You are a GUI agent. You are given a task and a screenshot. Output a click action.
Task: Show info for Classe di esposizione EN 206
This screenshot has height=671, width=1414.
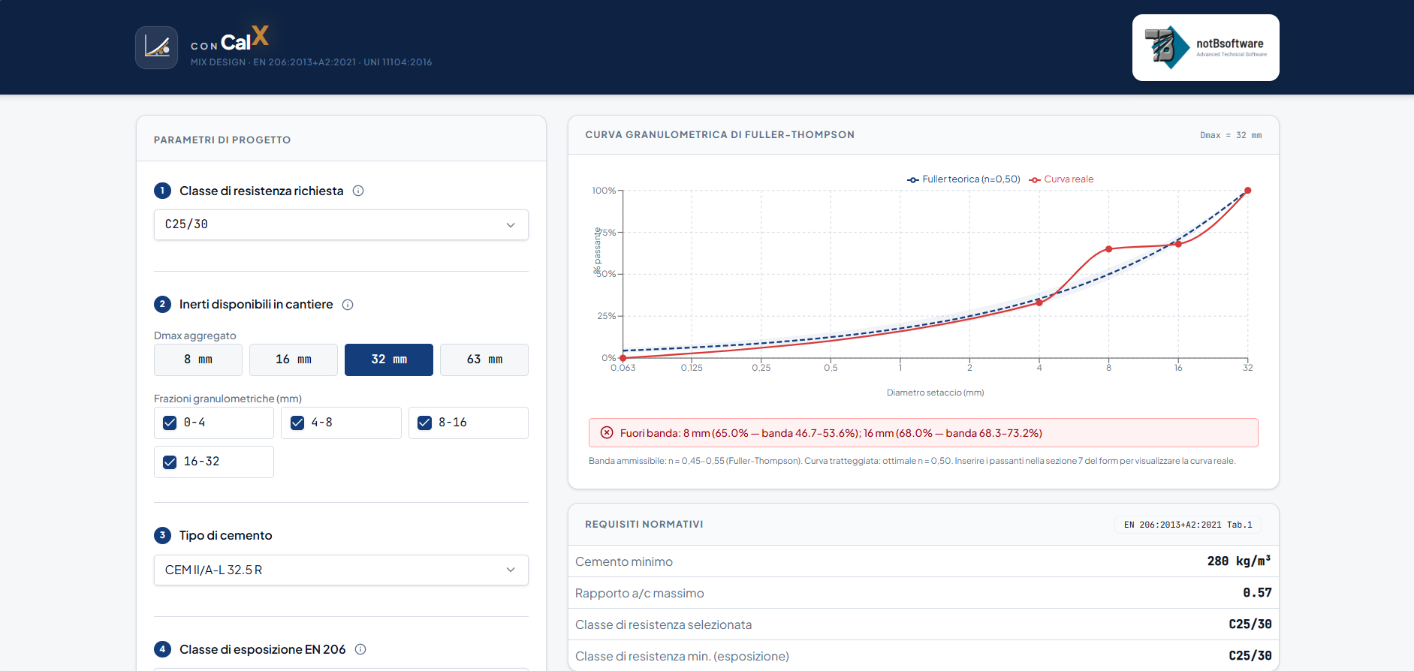(x=360, y=649)
